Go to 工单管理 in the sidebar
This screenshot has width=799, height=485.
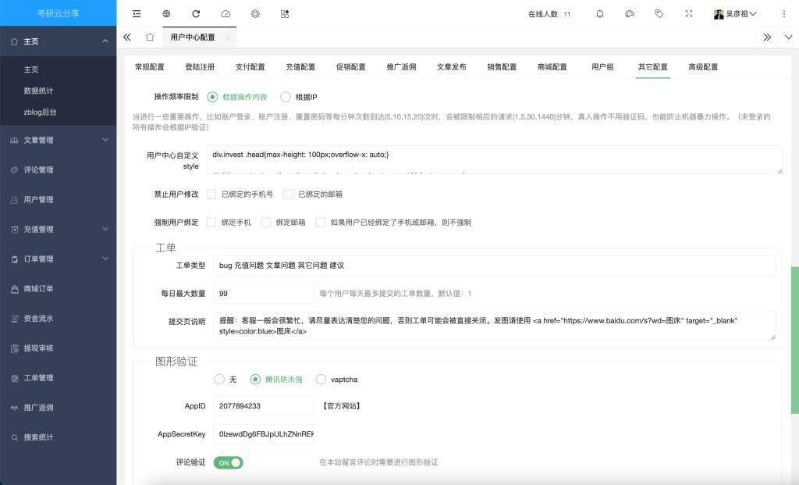[x=38, y=378]
